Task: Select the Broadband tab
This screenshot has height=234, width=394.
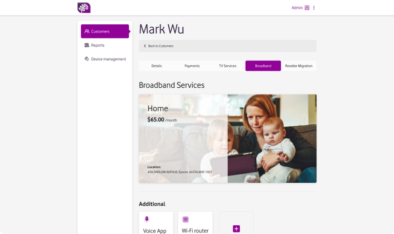Action: (x=263, y=66)
